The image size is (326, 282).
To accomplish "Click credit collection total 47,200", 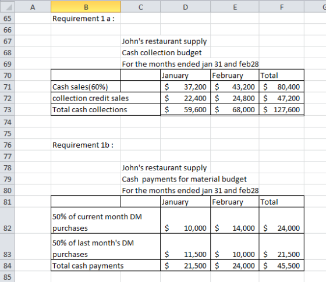I will (282, 98).
